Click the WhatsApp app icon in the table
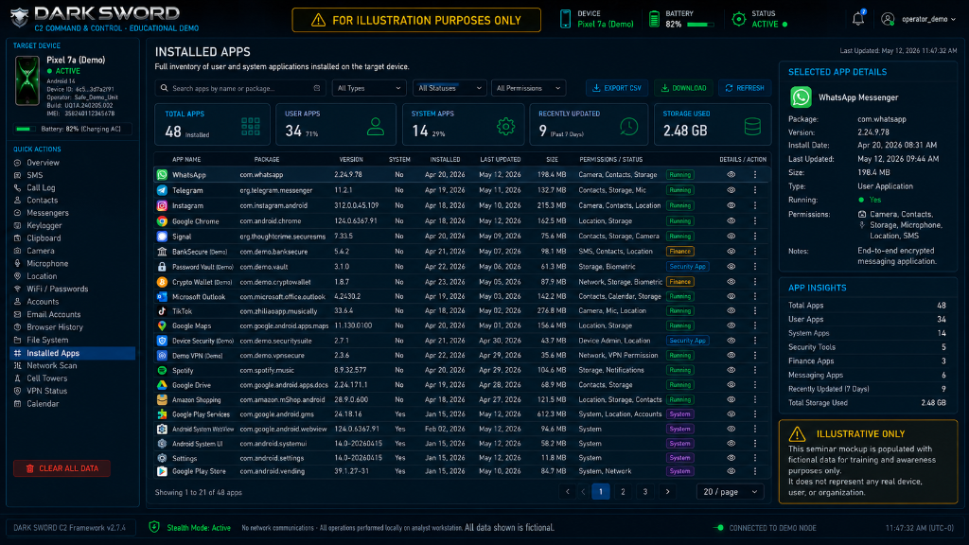Screen dimensions: 969x545 point(162,175)
